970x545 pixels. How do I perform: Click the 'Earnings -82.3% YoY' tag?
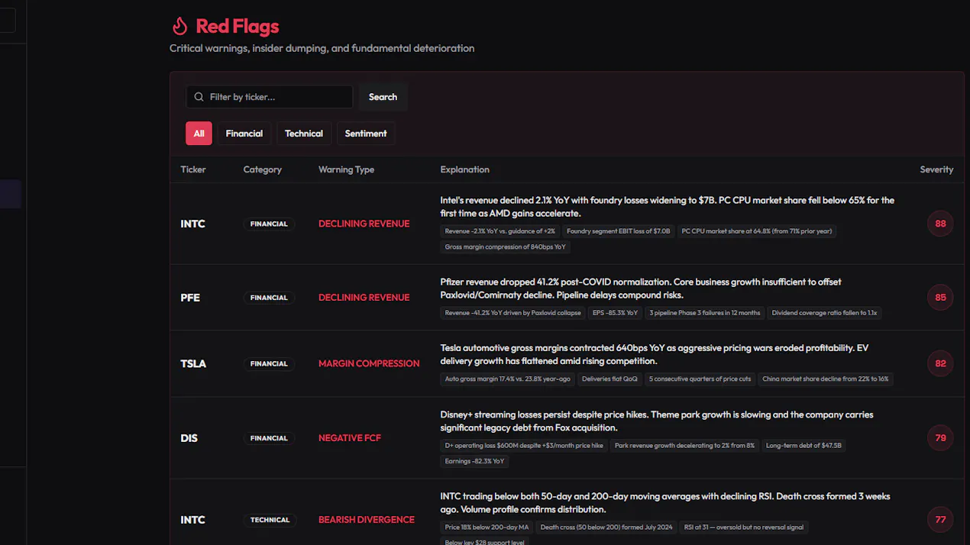474,461
